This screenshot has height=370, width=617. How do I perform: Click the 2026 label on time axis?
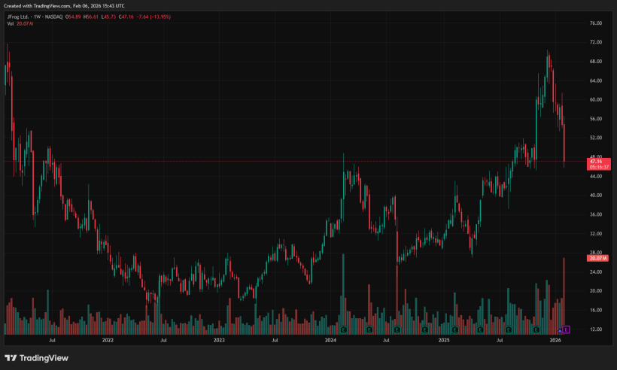[555, 341]
